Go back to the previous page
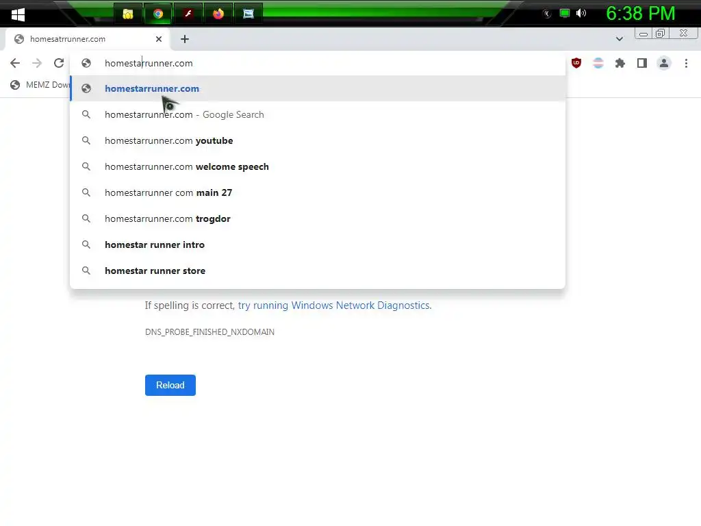The image size is (701, 526). (15, 63)
